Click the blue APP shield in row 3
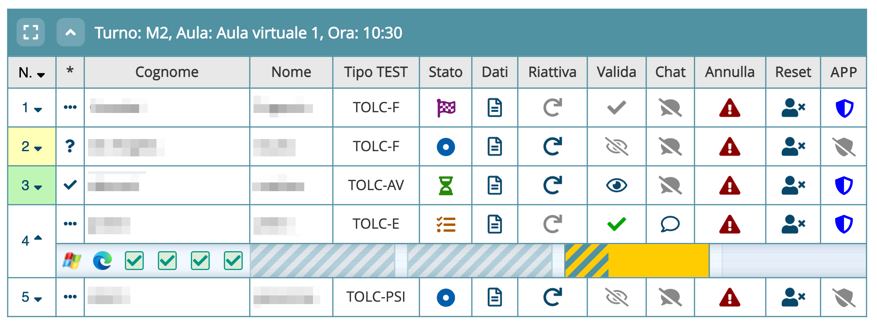This screenshot has width=877, height=326. tap(844, 185)
